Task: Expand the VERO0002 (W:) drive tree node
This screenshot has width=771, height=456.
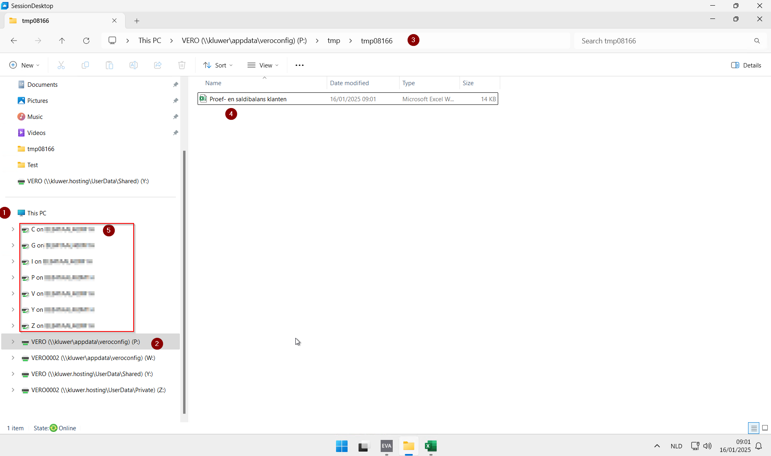Action: pos(13,358)
